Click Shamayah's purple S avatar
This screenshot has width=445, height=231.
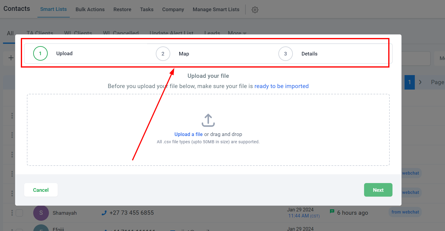click(41, 213)
